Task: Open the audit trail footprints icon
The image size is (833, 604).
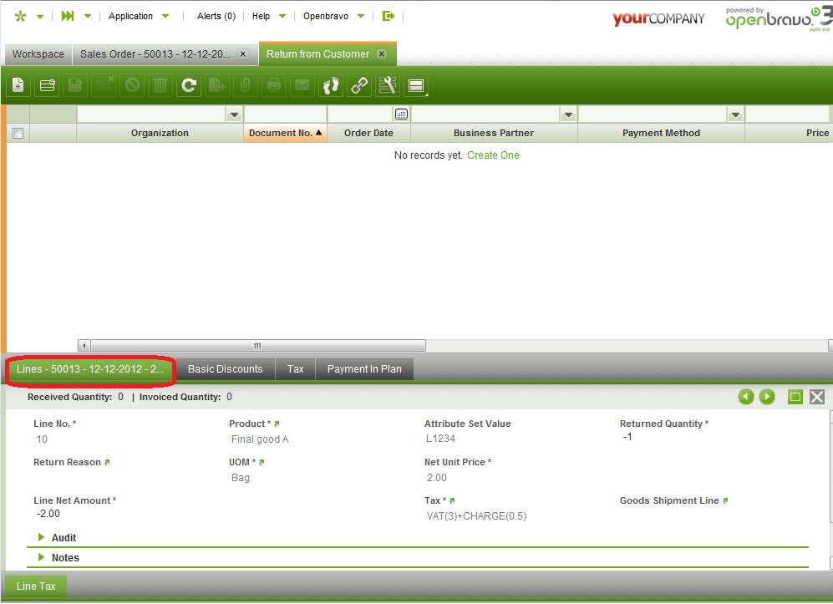Action: pyautogui.click(x=331, y=85)
